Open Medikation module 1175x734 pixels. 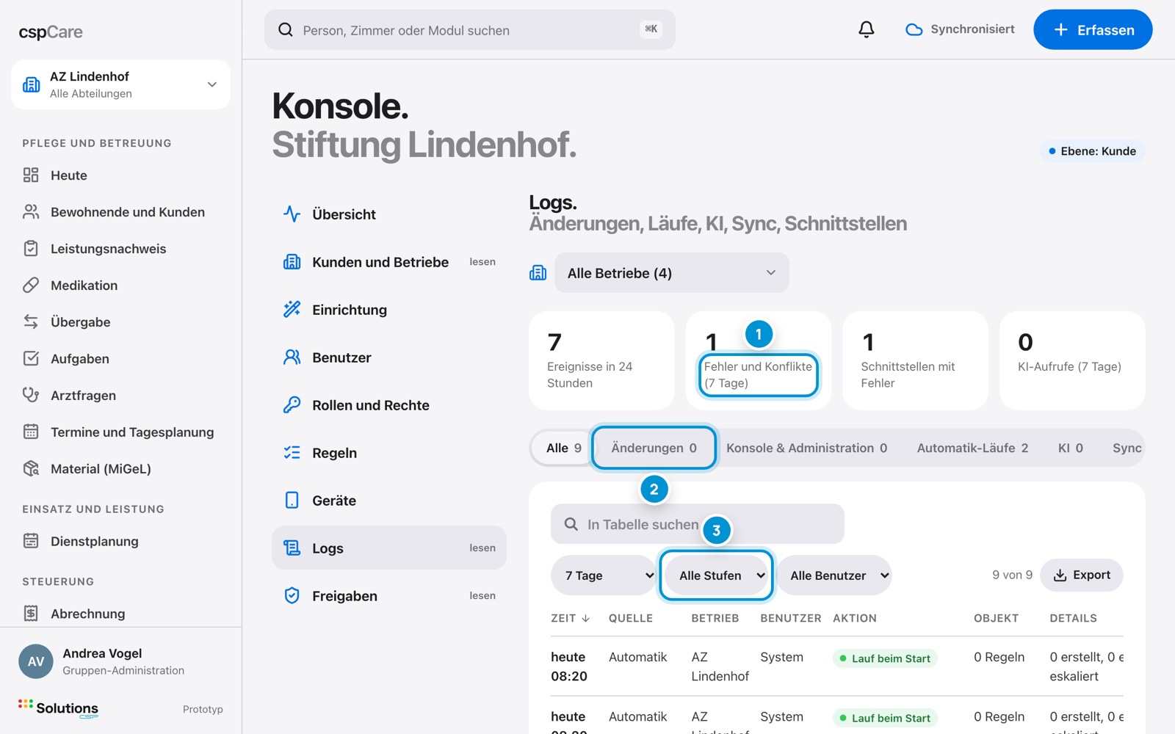(120, 286)
